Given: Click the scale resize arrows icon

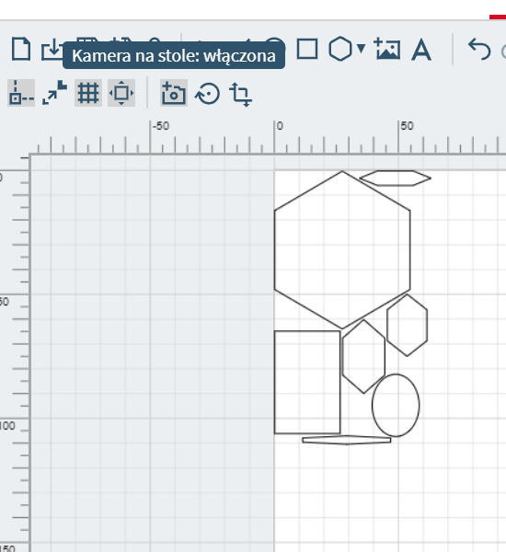Looking at the screenshot, I should click(54, 93).
